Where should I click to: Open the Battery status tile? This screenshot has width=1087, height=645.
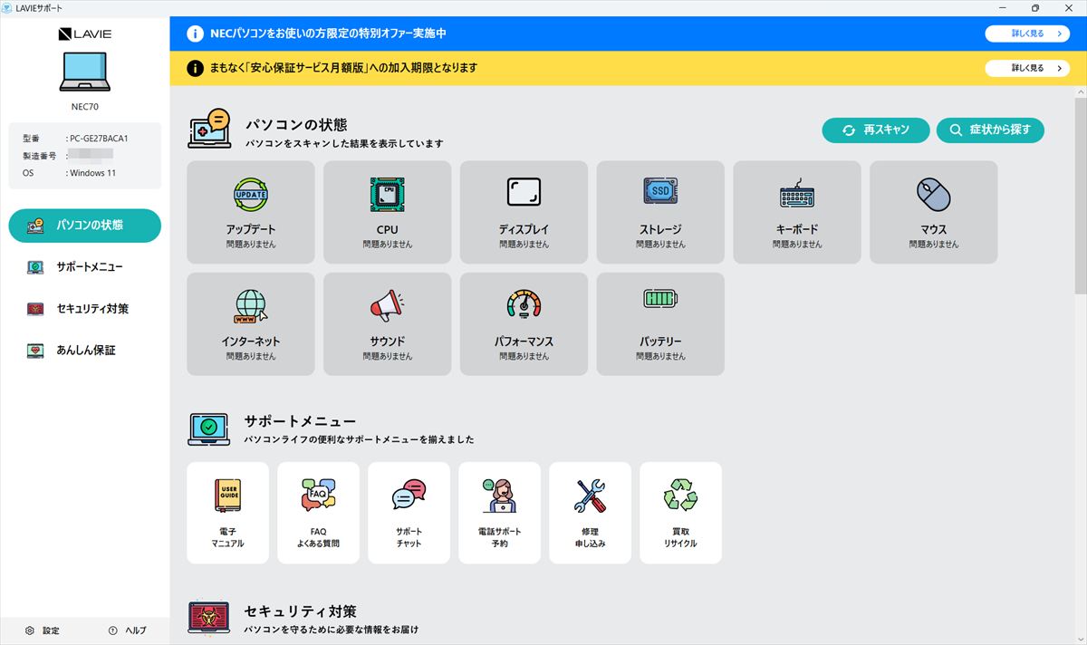pos(660,324)
